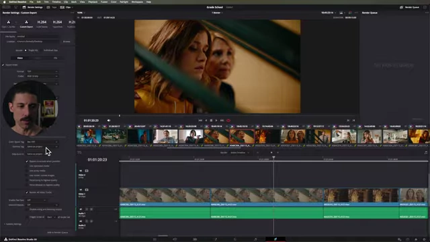Screen dimensions: 430x242
Task: Toggle mute on Audio 2 track
Action: pyautogui.click(x=91, y=221)
